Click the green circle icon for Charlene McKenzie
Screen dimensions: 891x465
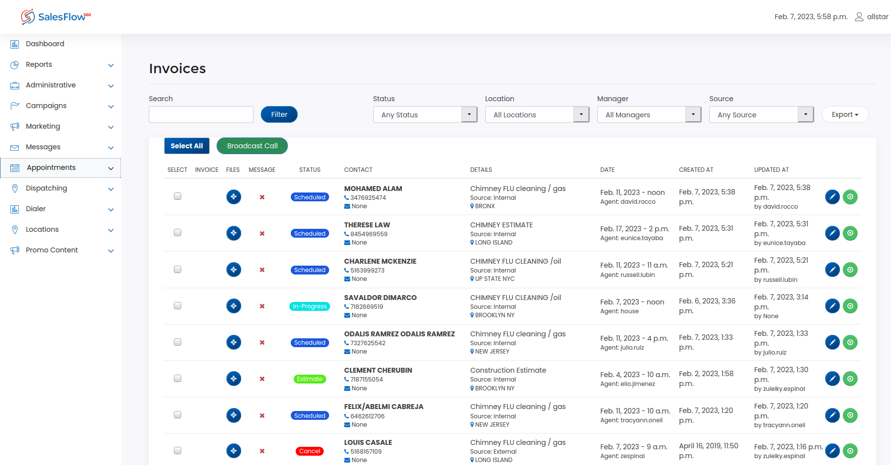[x=850, y=270]
